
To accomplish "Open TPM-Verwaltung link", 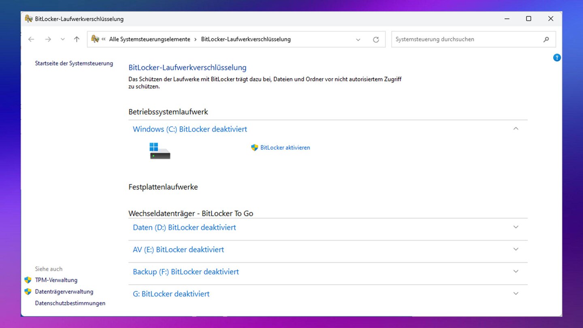I will tap(56, 280).
